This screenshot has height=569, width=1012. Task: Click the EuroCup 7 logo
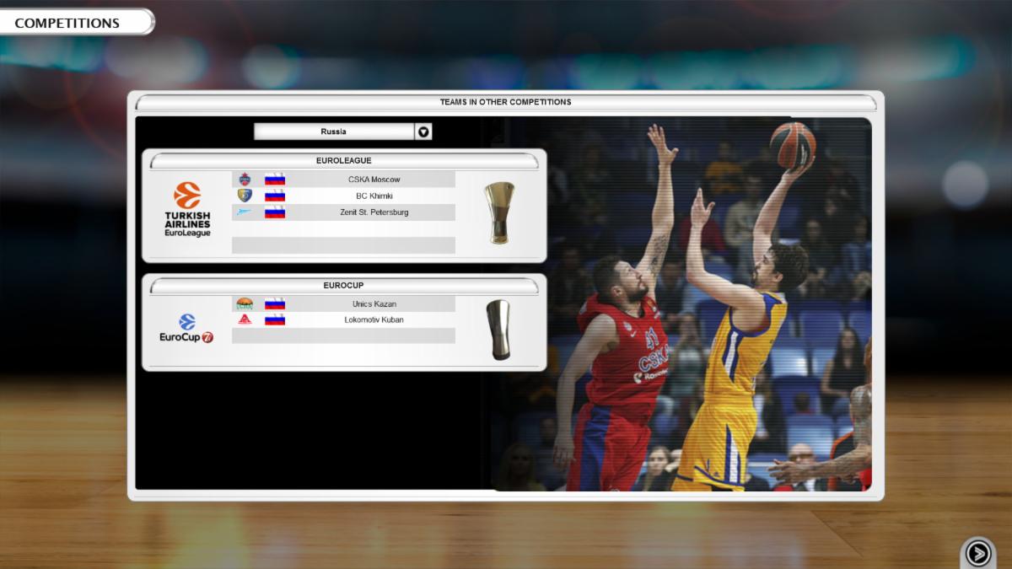186,329
